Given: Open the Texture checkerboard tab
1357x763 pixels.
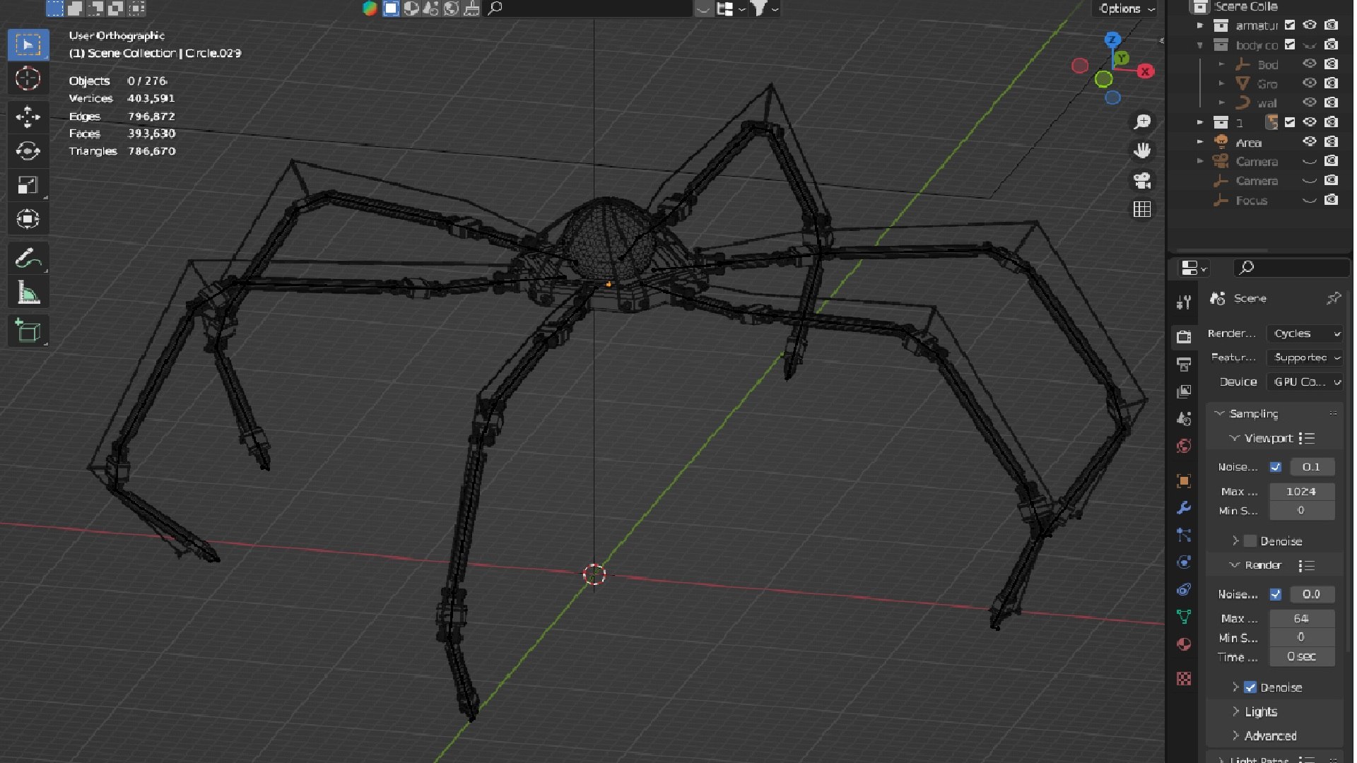Looking at the screenshot, I should click(x=1184, y=679).
